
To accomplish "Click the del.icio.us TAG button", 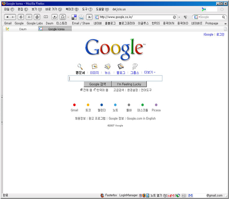I will 81,17.
